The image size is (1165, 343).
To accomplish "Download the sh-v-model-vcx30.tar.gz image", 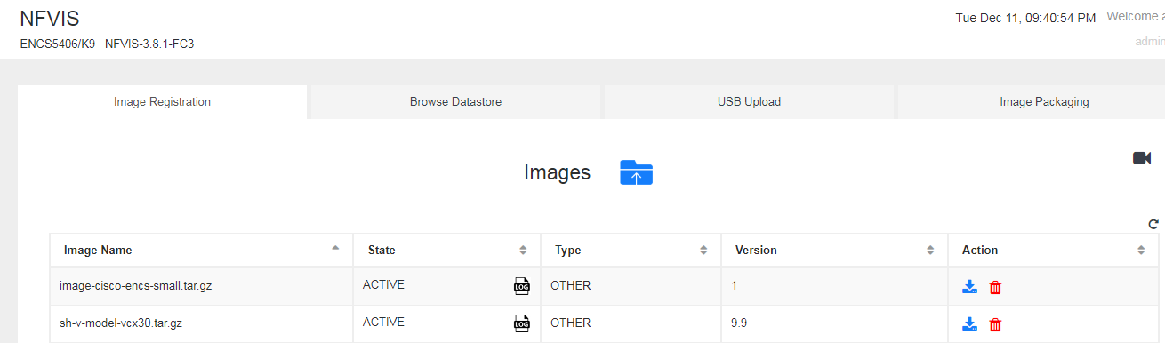I will pyautogui.click(x=969, y=324).
